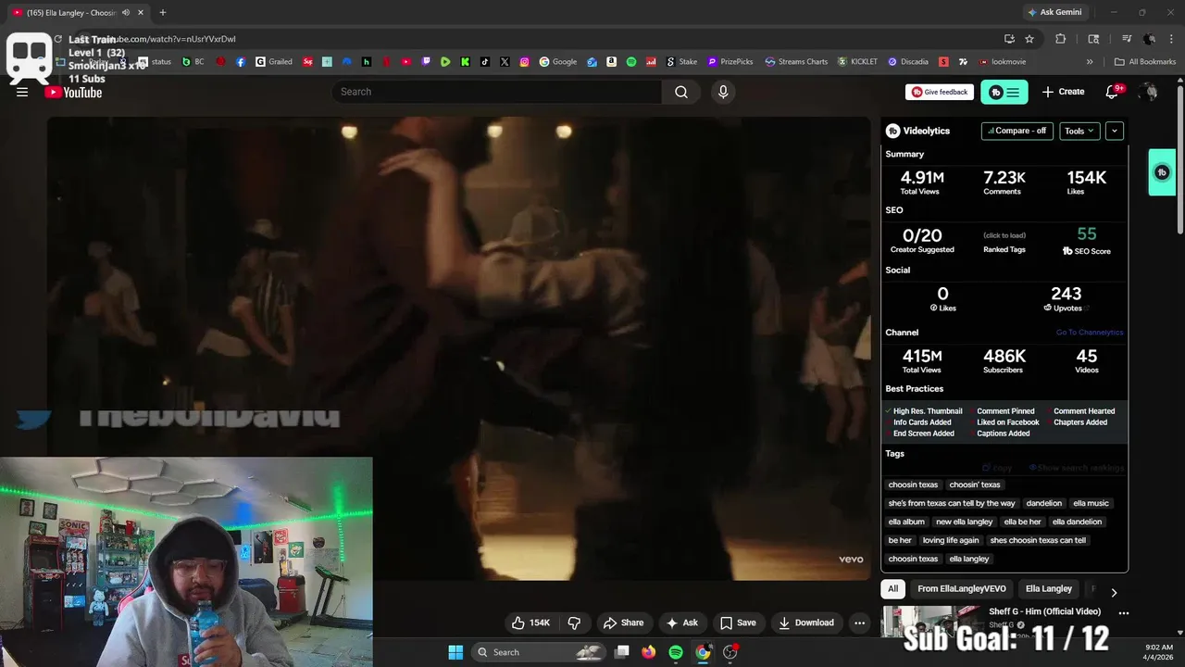This screenshot has width=1185, height=667.
Task: Expand hidden bookmarks with double chevron
Action: (1090, 62)
